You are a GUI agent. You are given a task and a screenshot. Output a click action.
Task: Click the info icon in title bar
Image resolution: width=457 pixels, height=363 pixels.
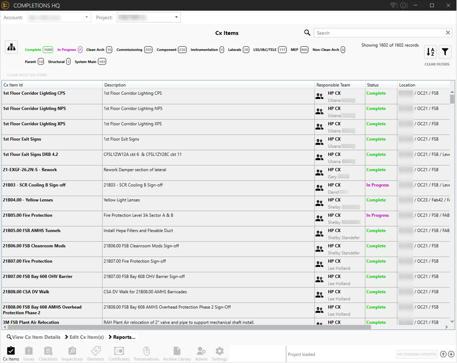click(x=403, y=6)
